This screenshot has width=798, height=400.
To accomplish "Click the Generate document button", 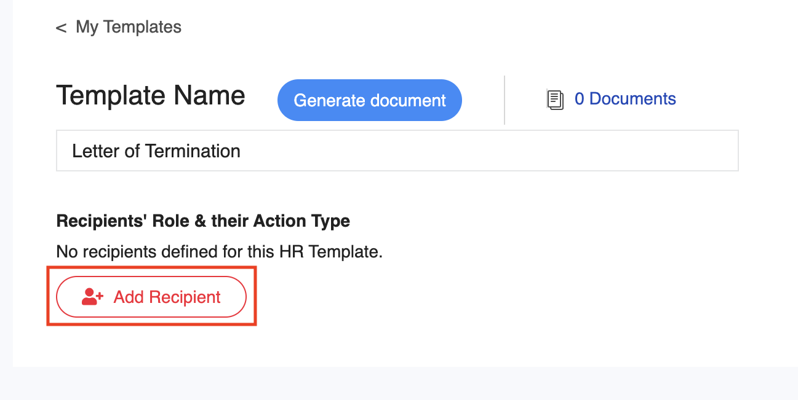I will [370, 100].
